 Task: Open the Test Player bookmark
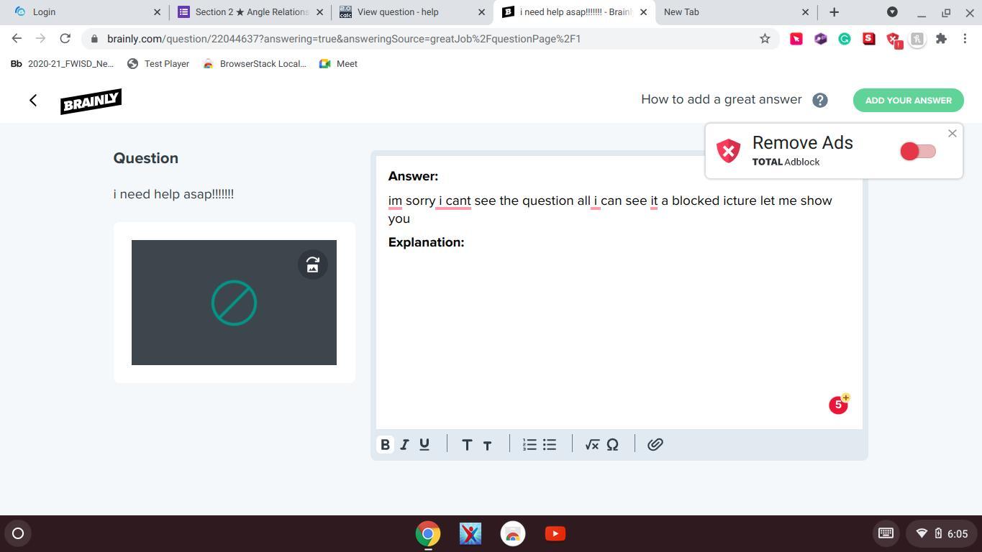click(158, 64)
